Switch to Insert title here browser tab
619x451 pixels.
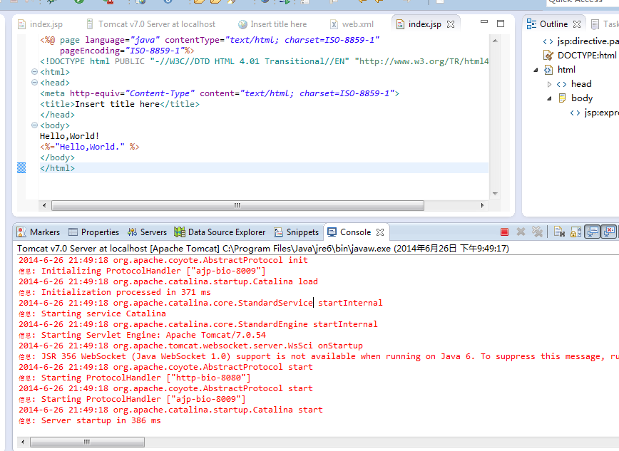coord(272,24)
